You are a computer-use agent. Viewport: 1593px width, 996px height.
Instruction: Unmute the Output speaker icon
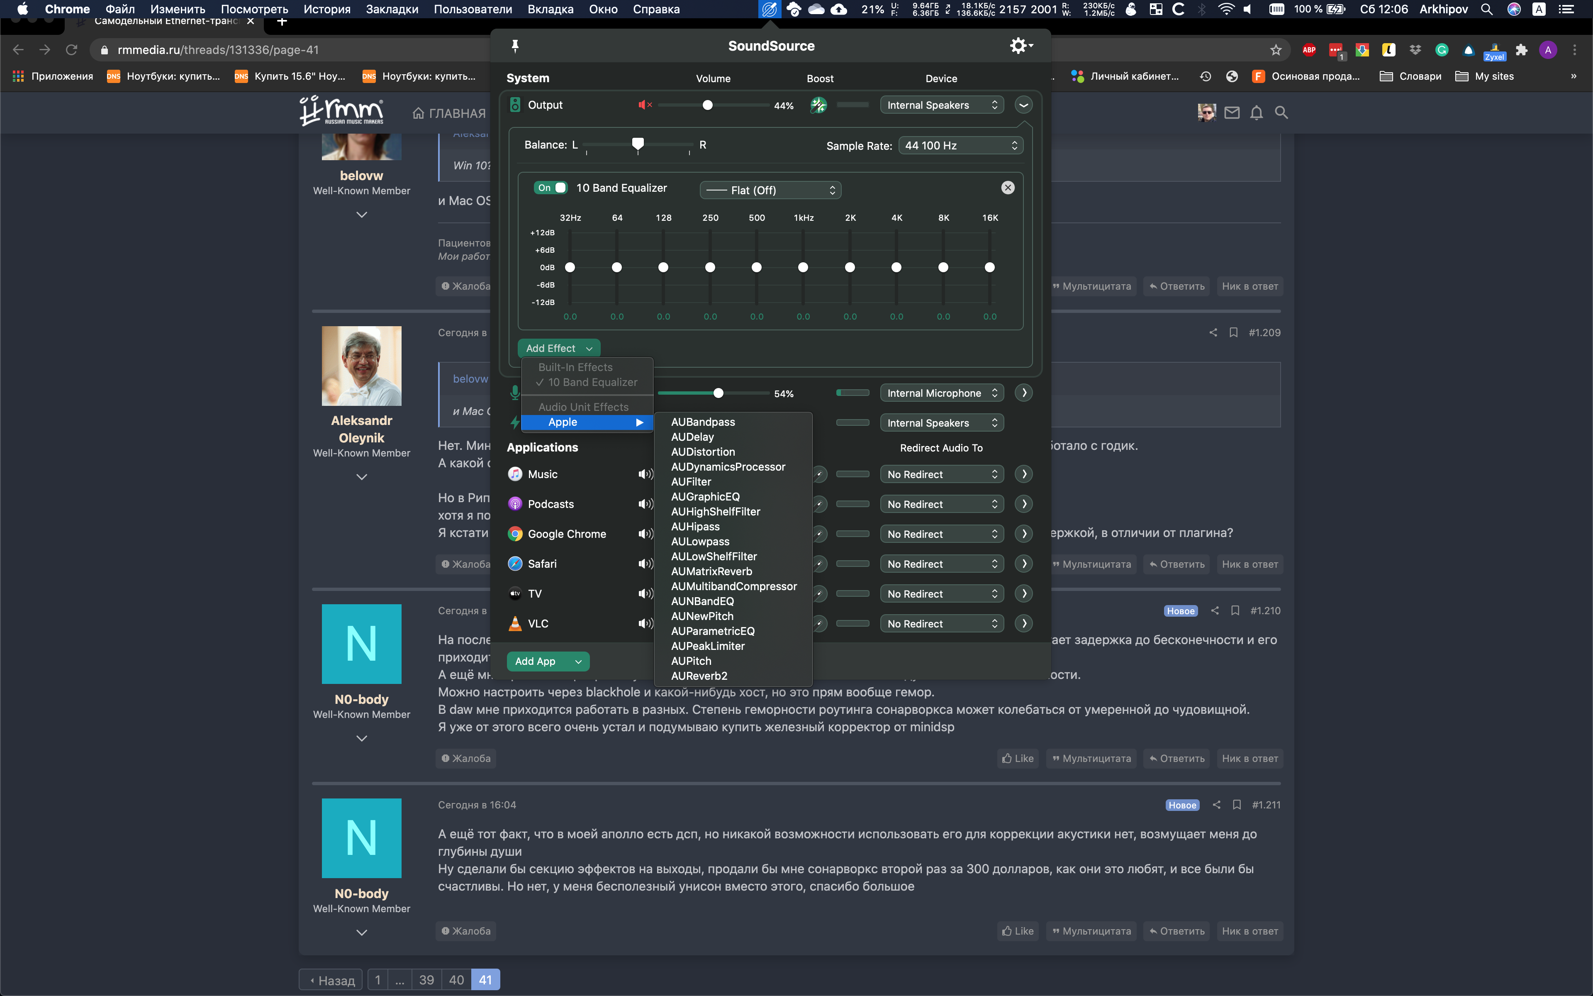pos(644,105)
